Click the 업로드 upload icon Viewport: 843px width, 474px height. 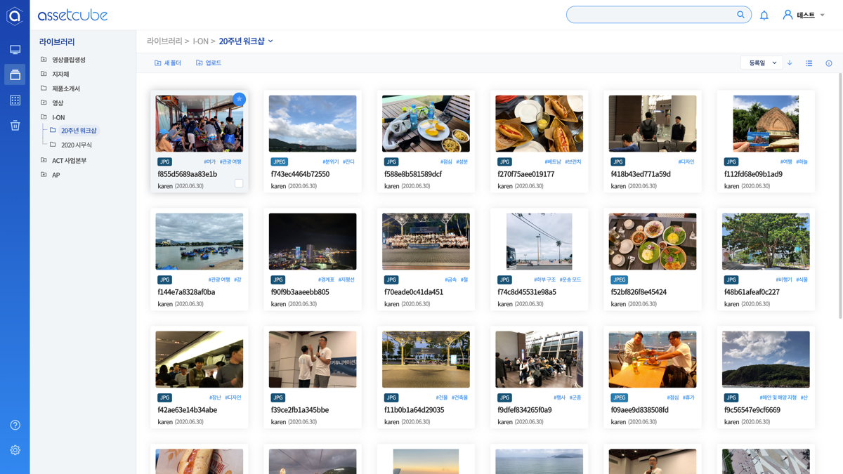(x=200, y=63)
